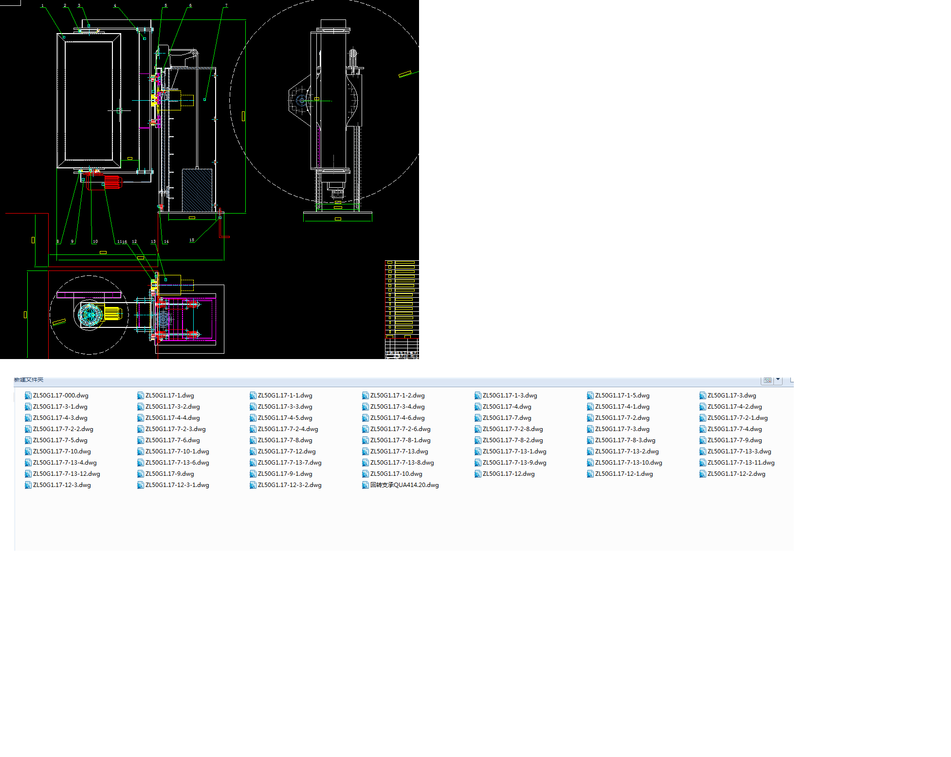Screen dimensions: 951x757
Task: Click ZL50G1.17-7-8-3.dwg file name
Action: tap(625, 440)
